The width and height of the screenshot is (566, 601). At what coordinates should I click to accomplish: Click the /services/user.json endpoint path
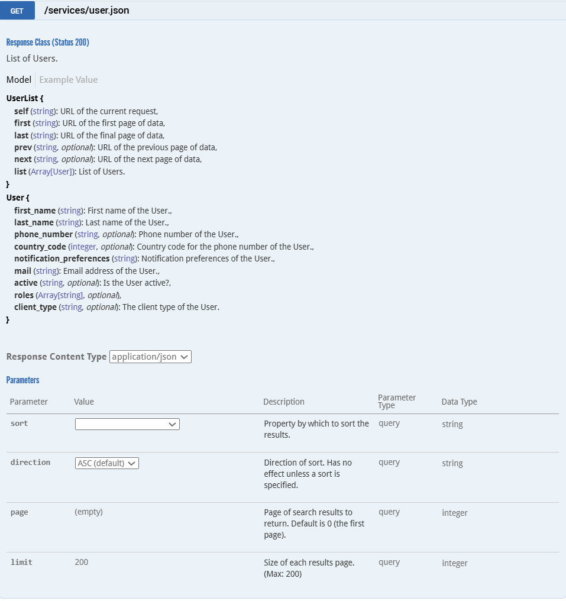(x=86, y=11)
